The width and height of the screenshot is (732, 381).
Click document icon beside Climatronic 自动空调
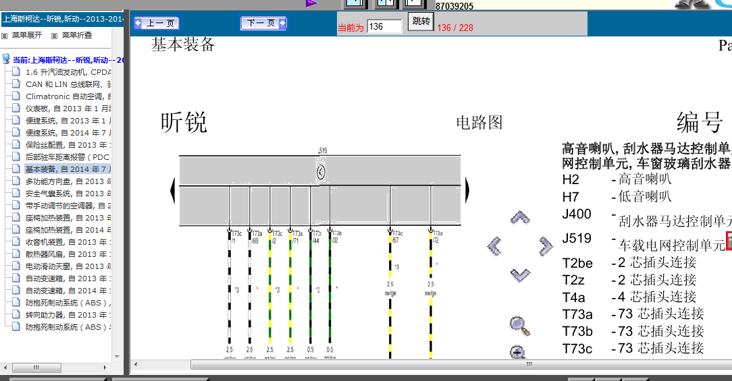point(16,96)
